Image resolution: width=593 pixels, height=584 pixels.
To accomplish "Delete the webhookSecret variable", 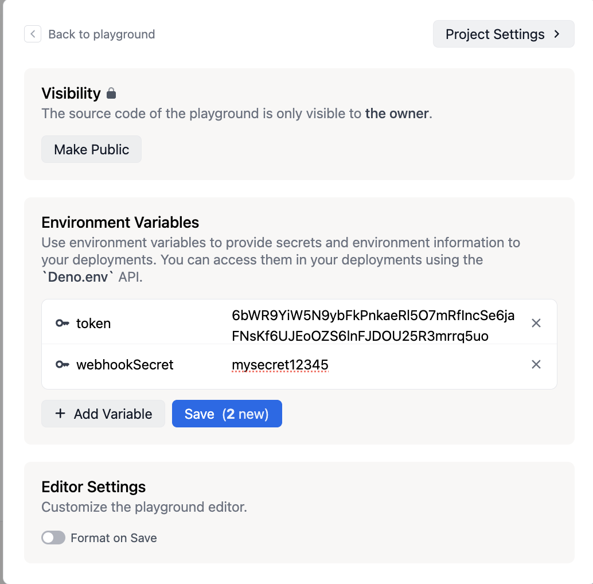I will click(536, 365).
